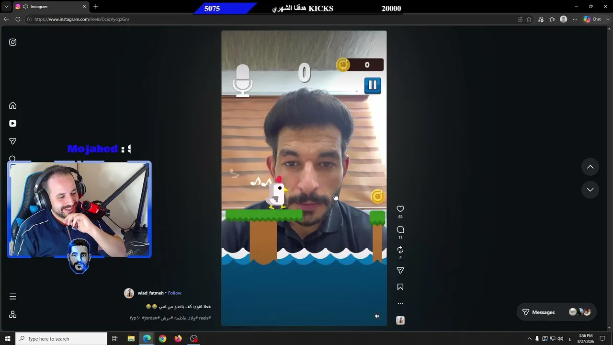Image resolution: width=613 pixels, height=345 pixels.
Task: Add this page to favorites star
Action: (x=529, y=19)
